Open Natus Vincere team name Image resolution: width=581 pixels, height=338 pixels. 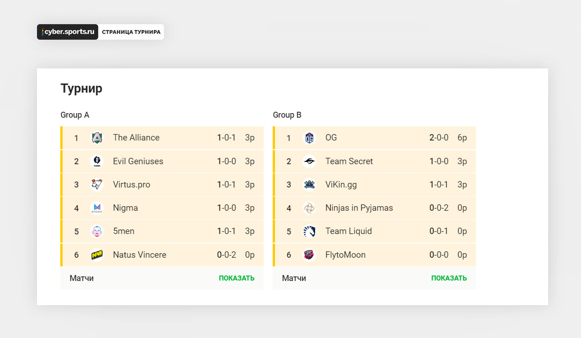(x=140, y=255)
